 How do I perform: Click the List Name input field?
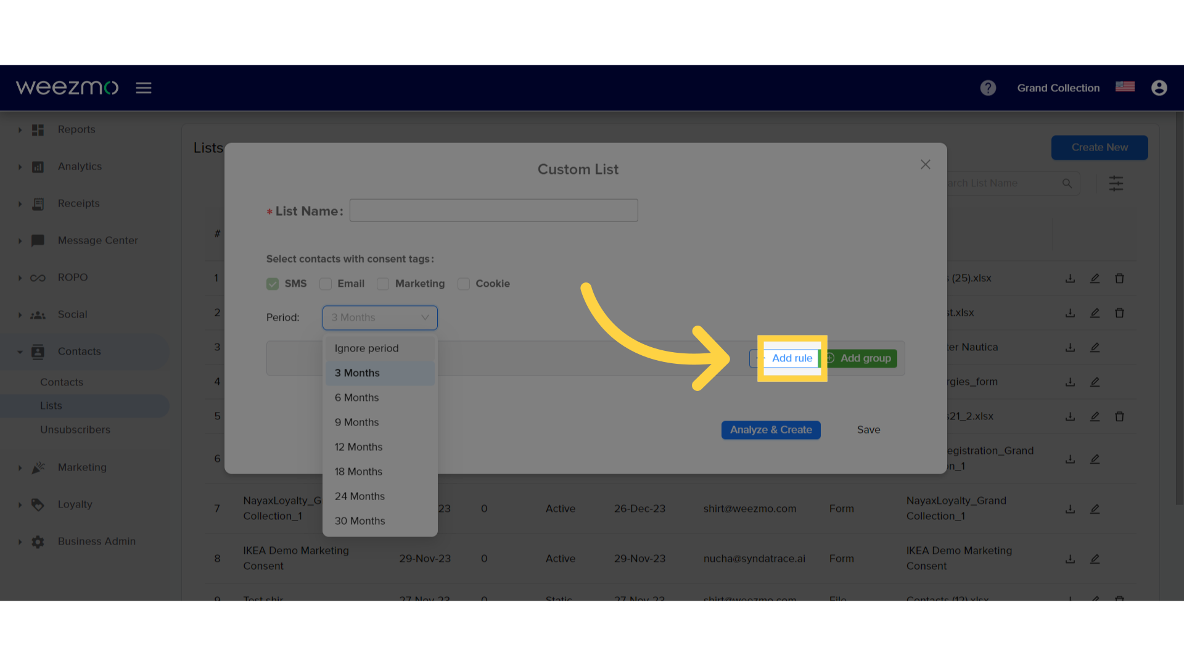point(493,212)
